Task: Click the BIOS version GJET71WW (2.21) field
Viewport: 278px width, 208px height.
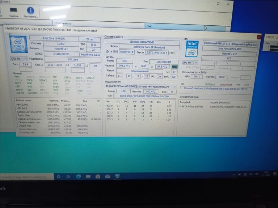Action: (x=156, y=52)
